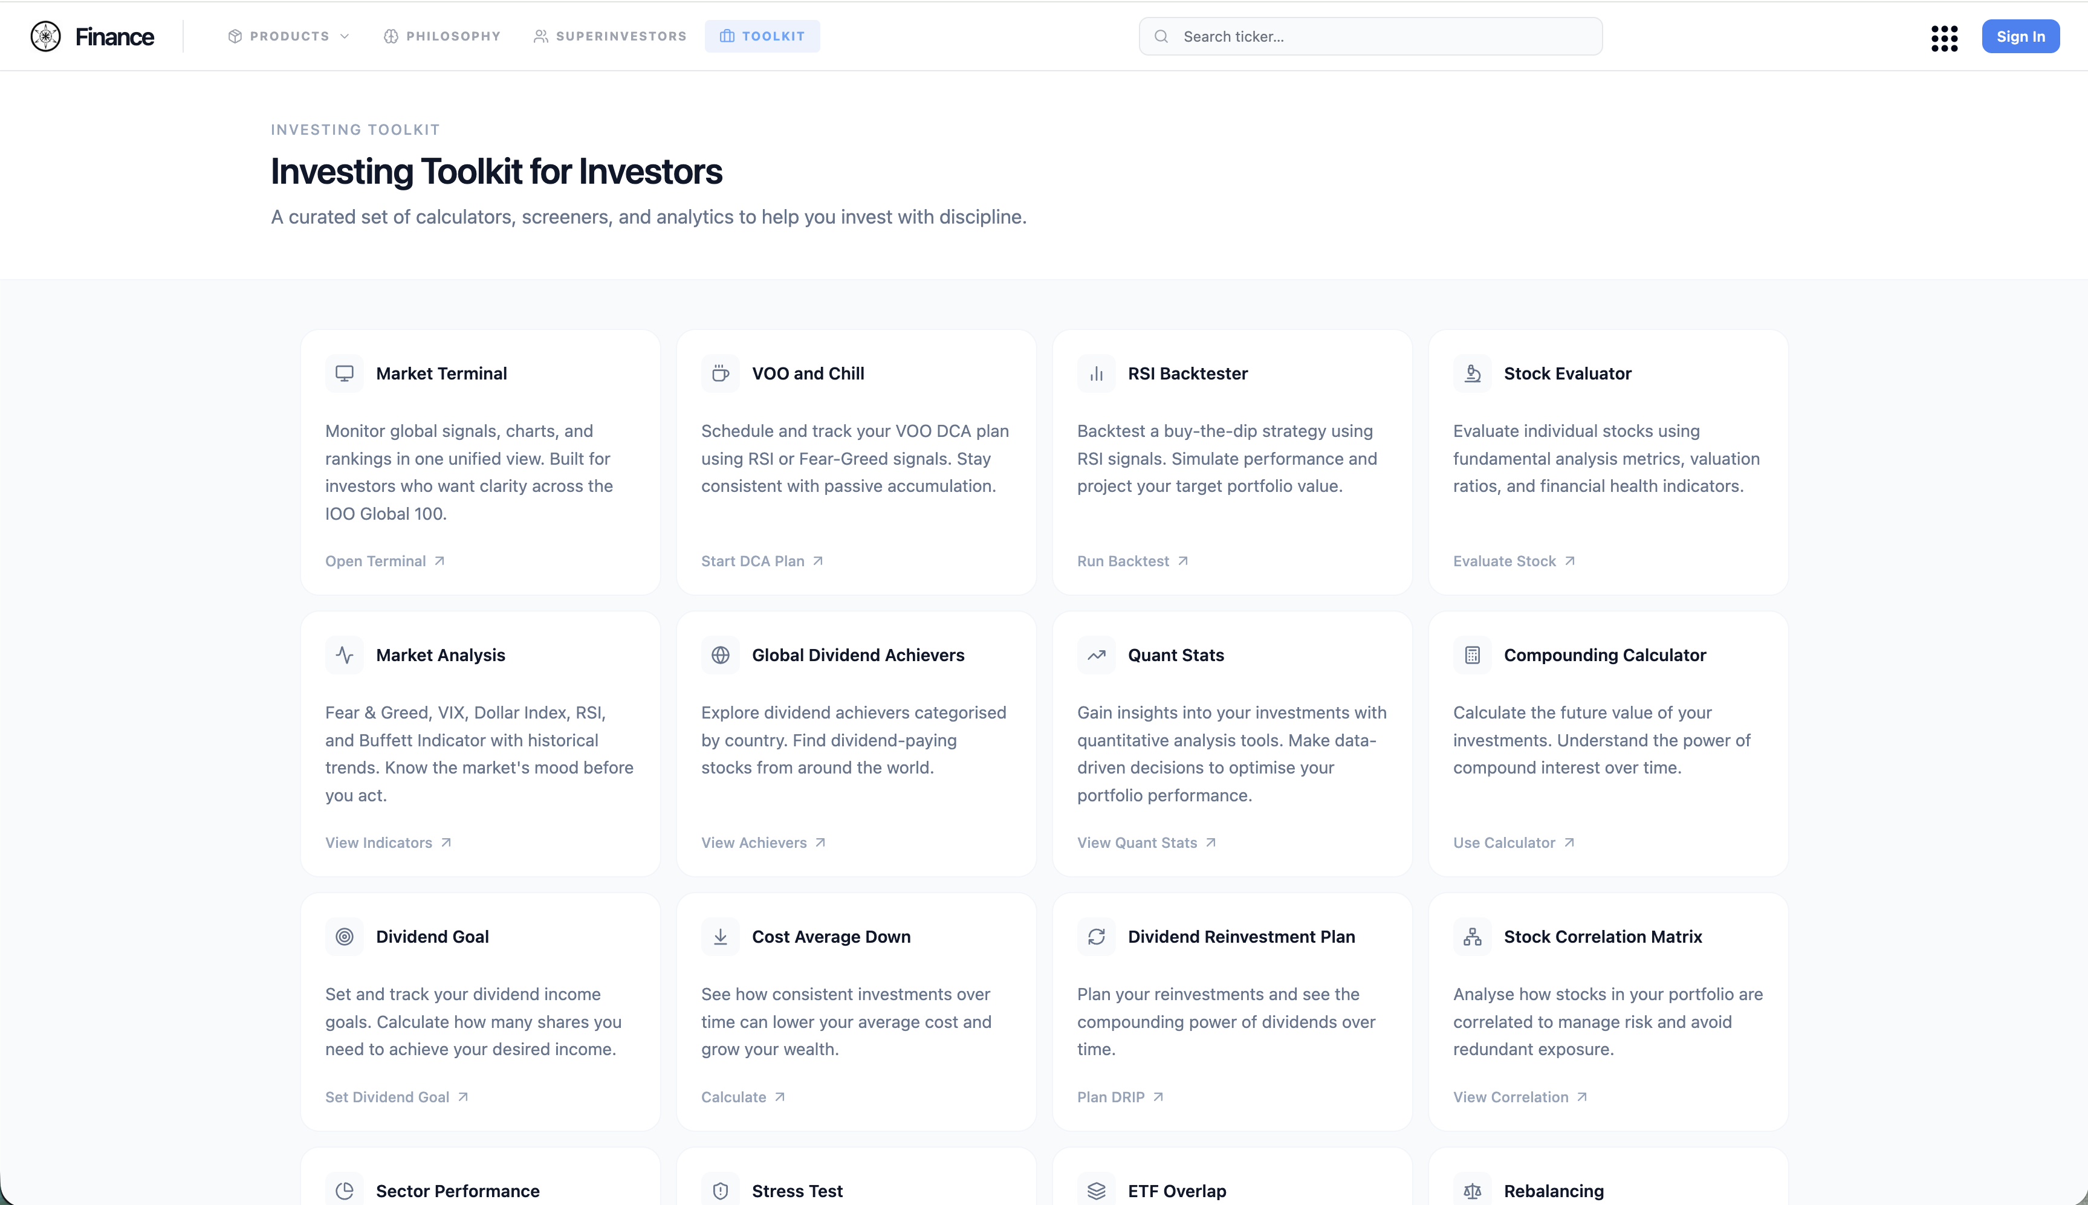Click the Finance logo icon
The width and height of the screenshot is (2088, 1205).
(x=45, y=36)
